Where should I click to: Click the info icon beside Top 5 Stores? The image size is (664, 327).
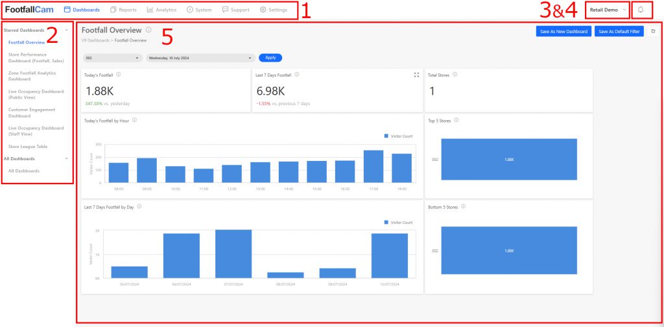[x=457, y=120]
